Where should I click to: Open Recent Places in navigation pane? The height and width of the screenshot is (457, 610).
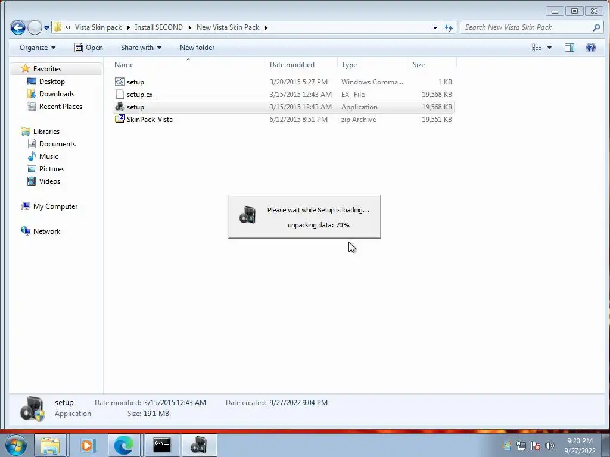point(60,106)
